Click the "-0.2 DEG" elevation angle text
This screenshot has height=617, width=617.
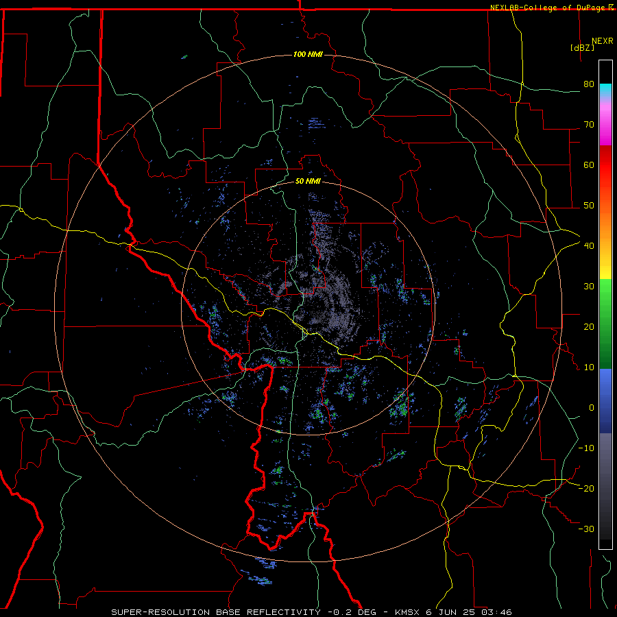click(352, 612)
